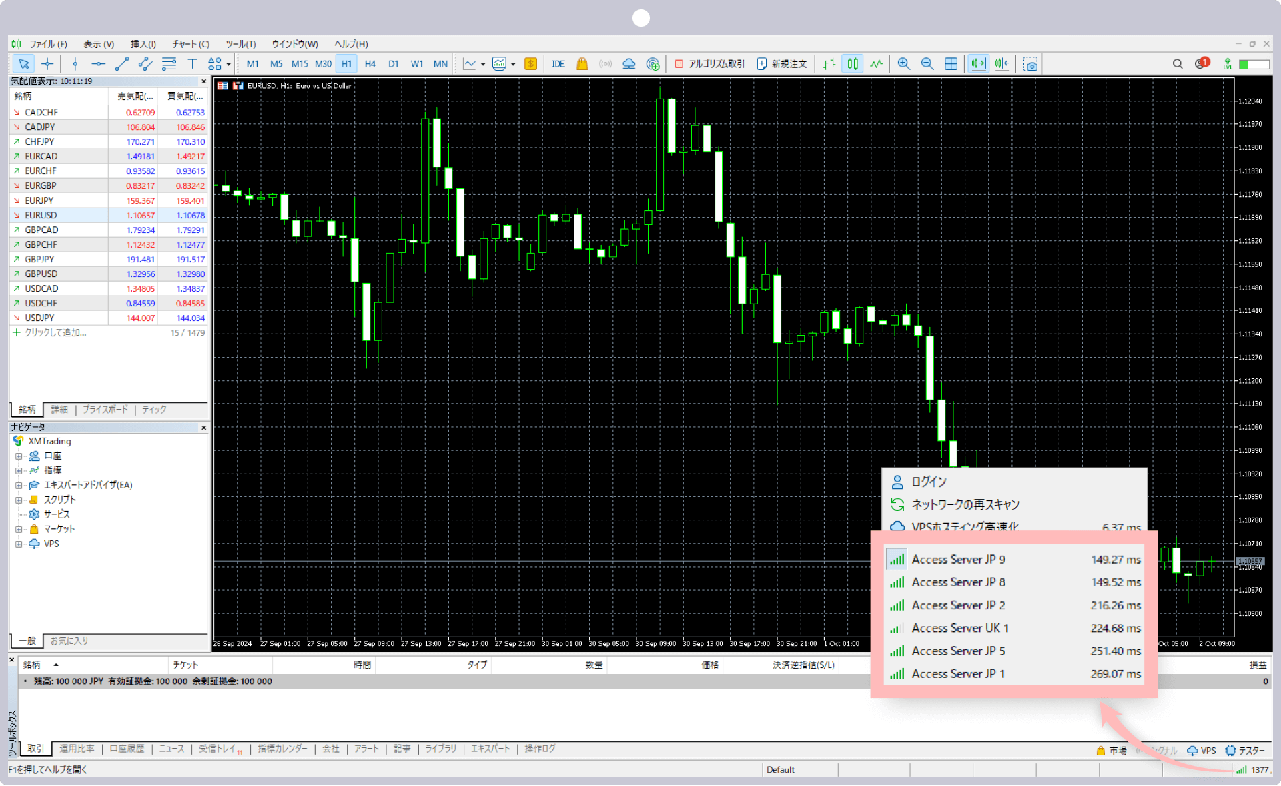Expand the 口座 accounts tree node
This screenshot has width=1281, height=786.
pos(19,456)
